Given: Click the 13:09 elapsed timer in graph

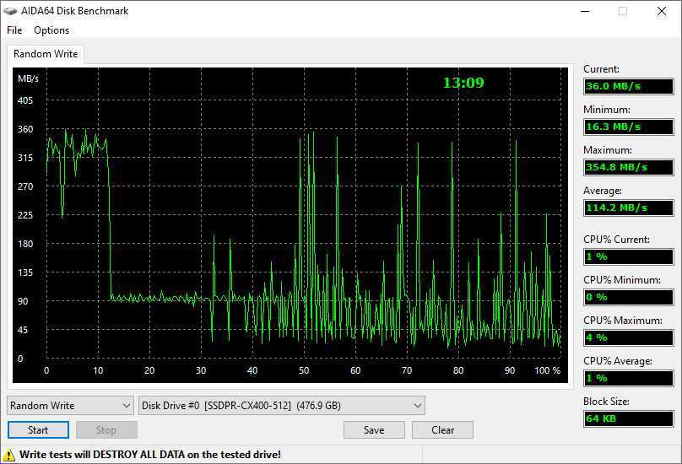Looking at the screenshot, I should click(x=463, y=83).
